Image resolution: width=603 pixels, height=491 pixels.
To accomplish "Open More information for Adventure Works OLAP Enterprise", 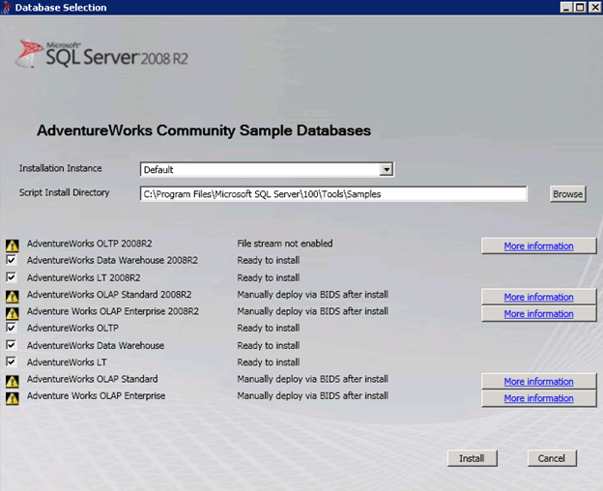I will pos(539,398).
